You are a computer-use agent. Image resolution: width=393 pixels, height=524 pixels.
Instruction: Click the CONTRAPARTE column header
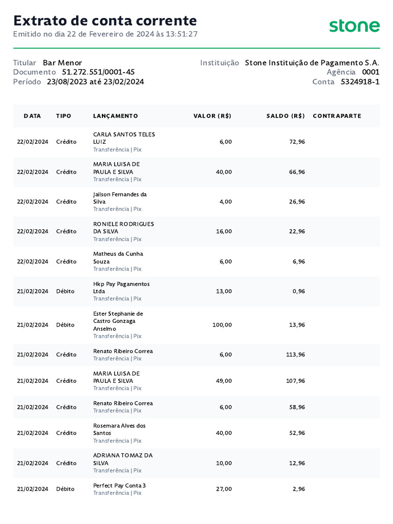(337, 116)
